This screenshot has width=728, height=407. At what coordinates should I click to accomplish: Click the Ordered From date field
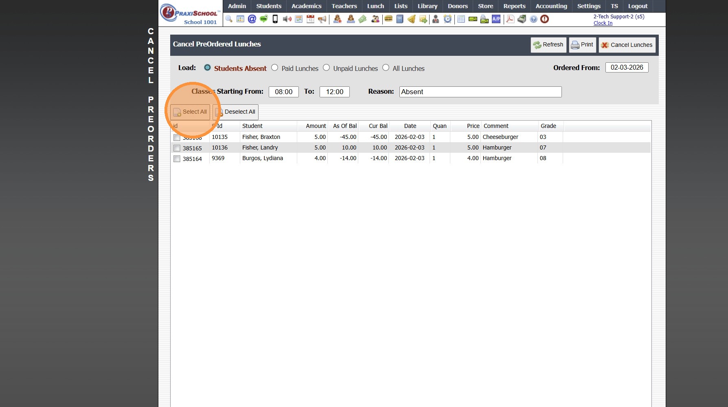pos(627,68)
